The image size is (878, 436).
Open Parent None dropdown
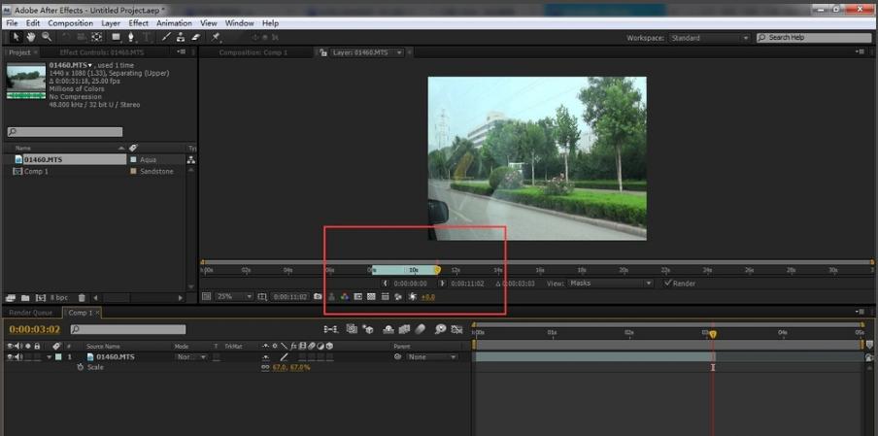click(x=432, y=356)
